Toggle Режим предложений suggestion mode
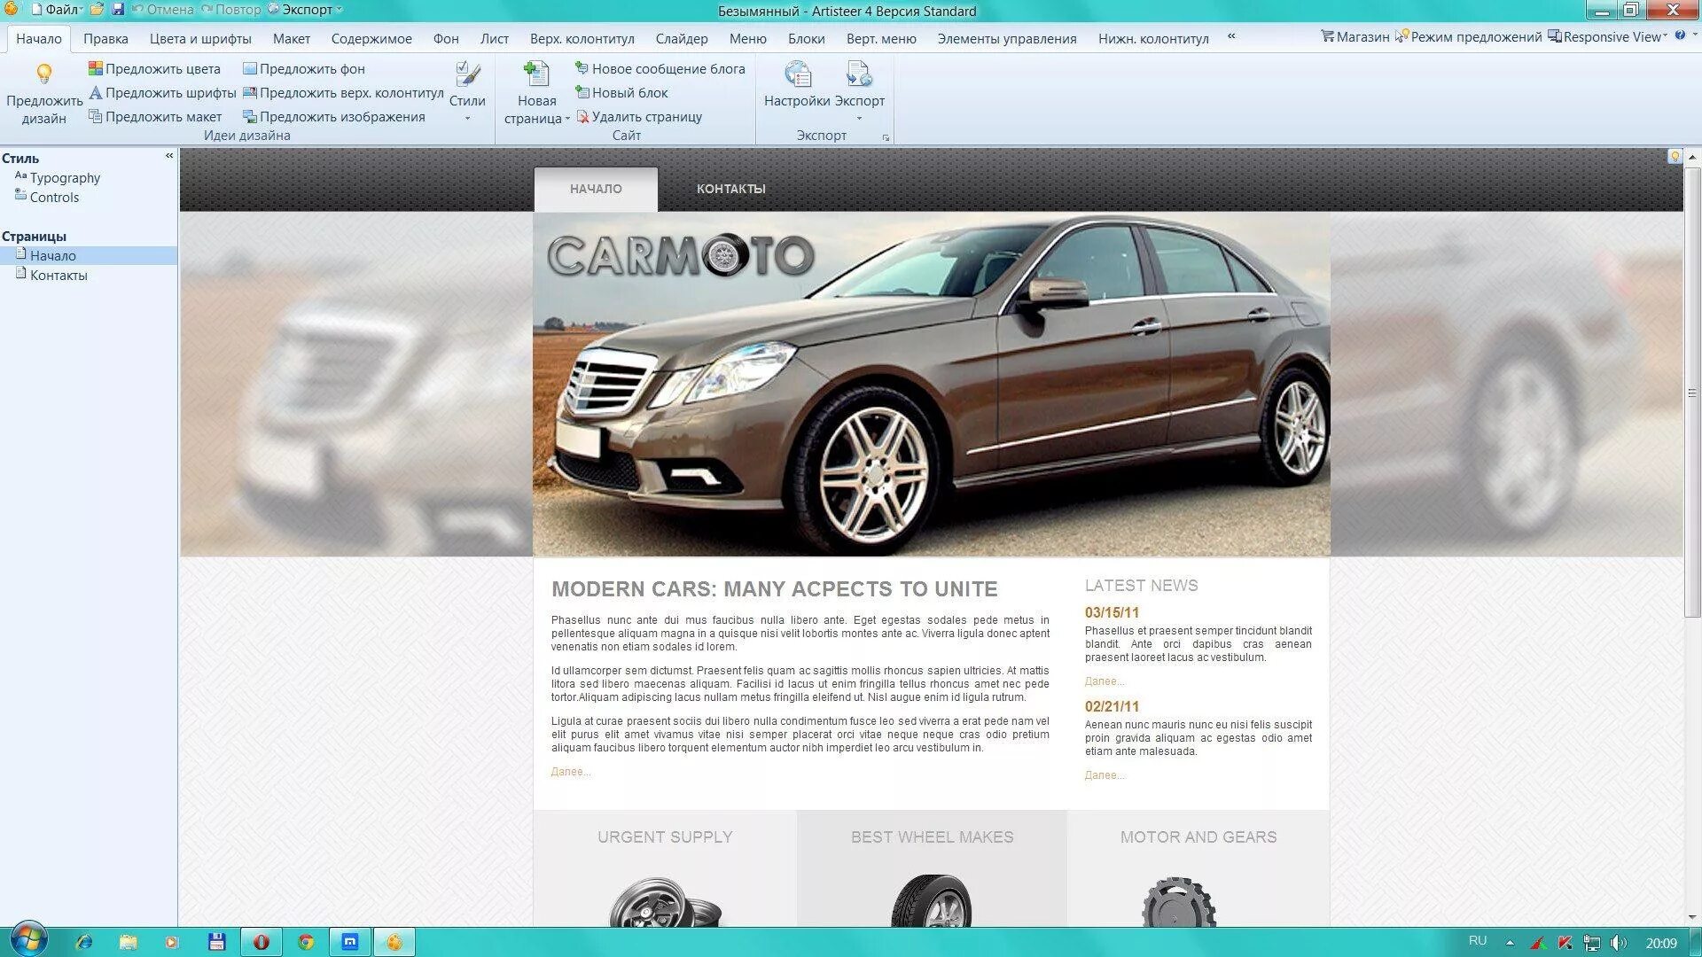The image size is (1702, 957). pos(1468,37)
